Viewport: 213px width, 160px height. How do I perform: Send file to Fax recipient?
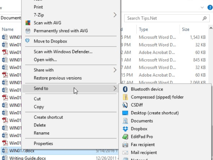(x=143, y=145)
